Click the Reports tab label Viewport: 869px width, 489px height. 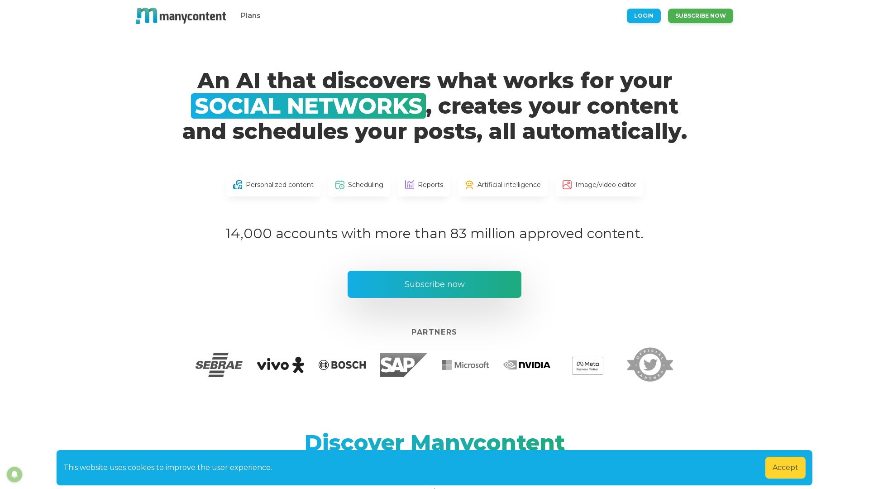[430, 184]
